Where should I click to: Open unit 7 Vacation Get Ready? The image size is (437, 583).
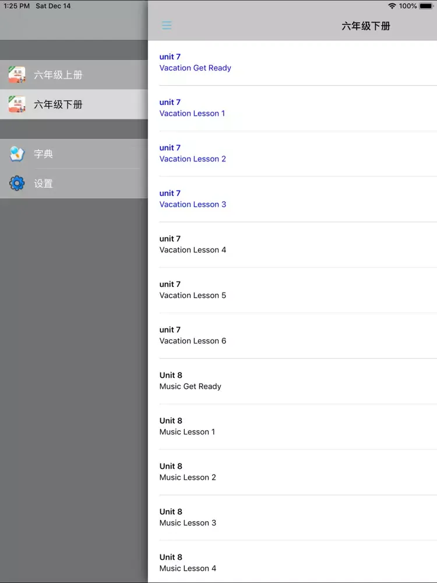coord(292,63)
